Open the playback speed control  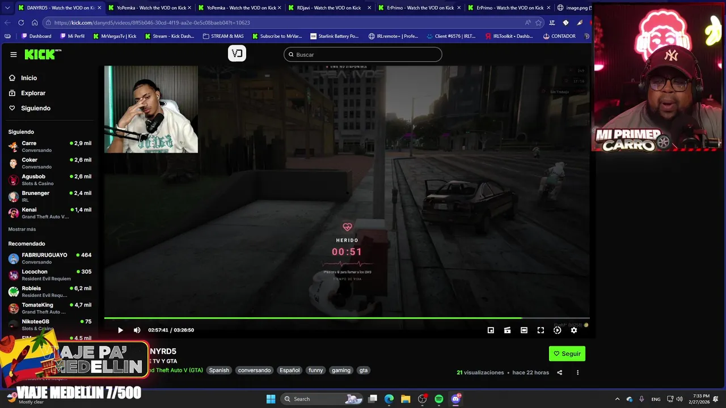557,330
